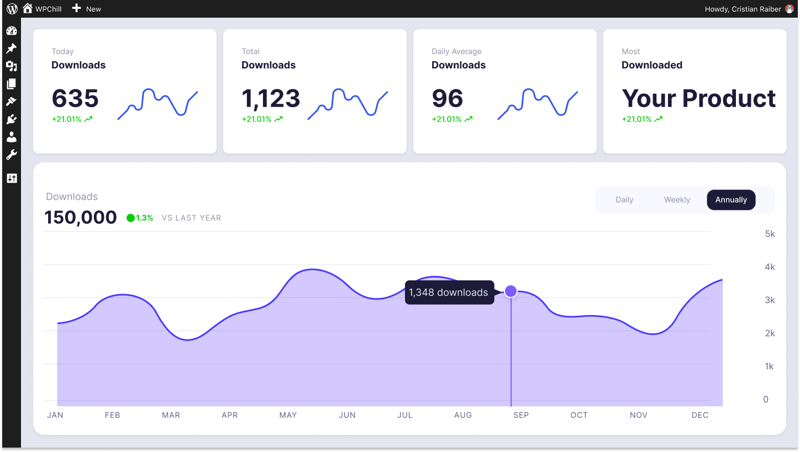800x452 pixels.
Task: Click the New button in admin bar
Action: tap(87, 9)
